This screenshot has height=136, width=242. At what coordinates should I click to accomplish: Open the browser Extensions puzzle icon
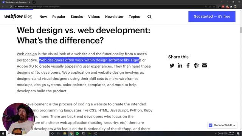[x=231, y=7]
